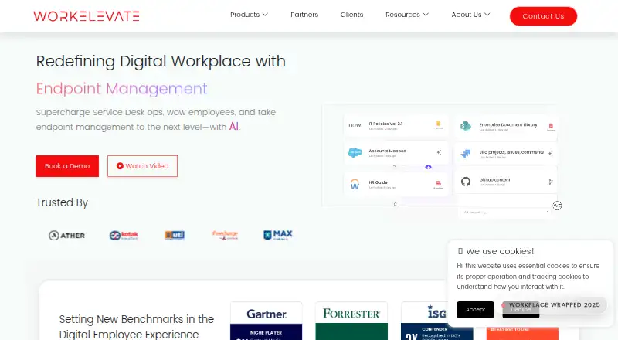
Task: Click the ISG Contender card
Action: click(436, 321)
